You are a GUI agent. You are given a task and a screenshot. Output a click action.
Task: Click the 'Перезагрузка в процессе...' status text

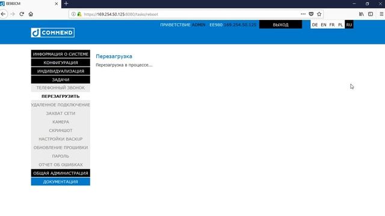point(124,65)
